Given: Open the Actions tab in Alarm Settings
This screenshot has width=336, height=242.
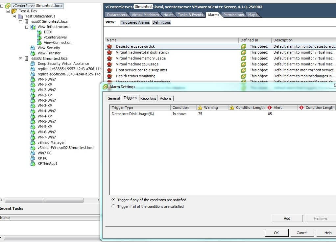Looking at the screenshot, I should pyautogui.click(x=166, y=98).
